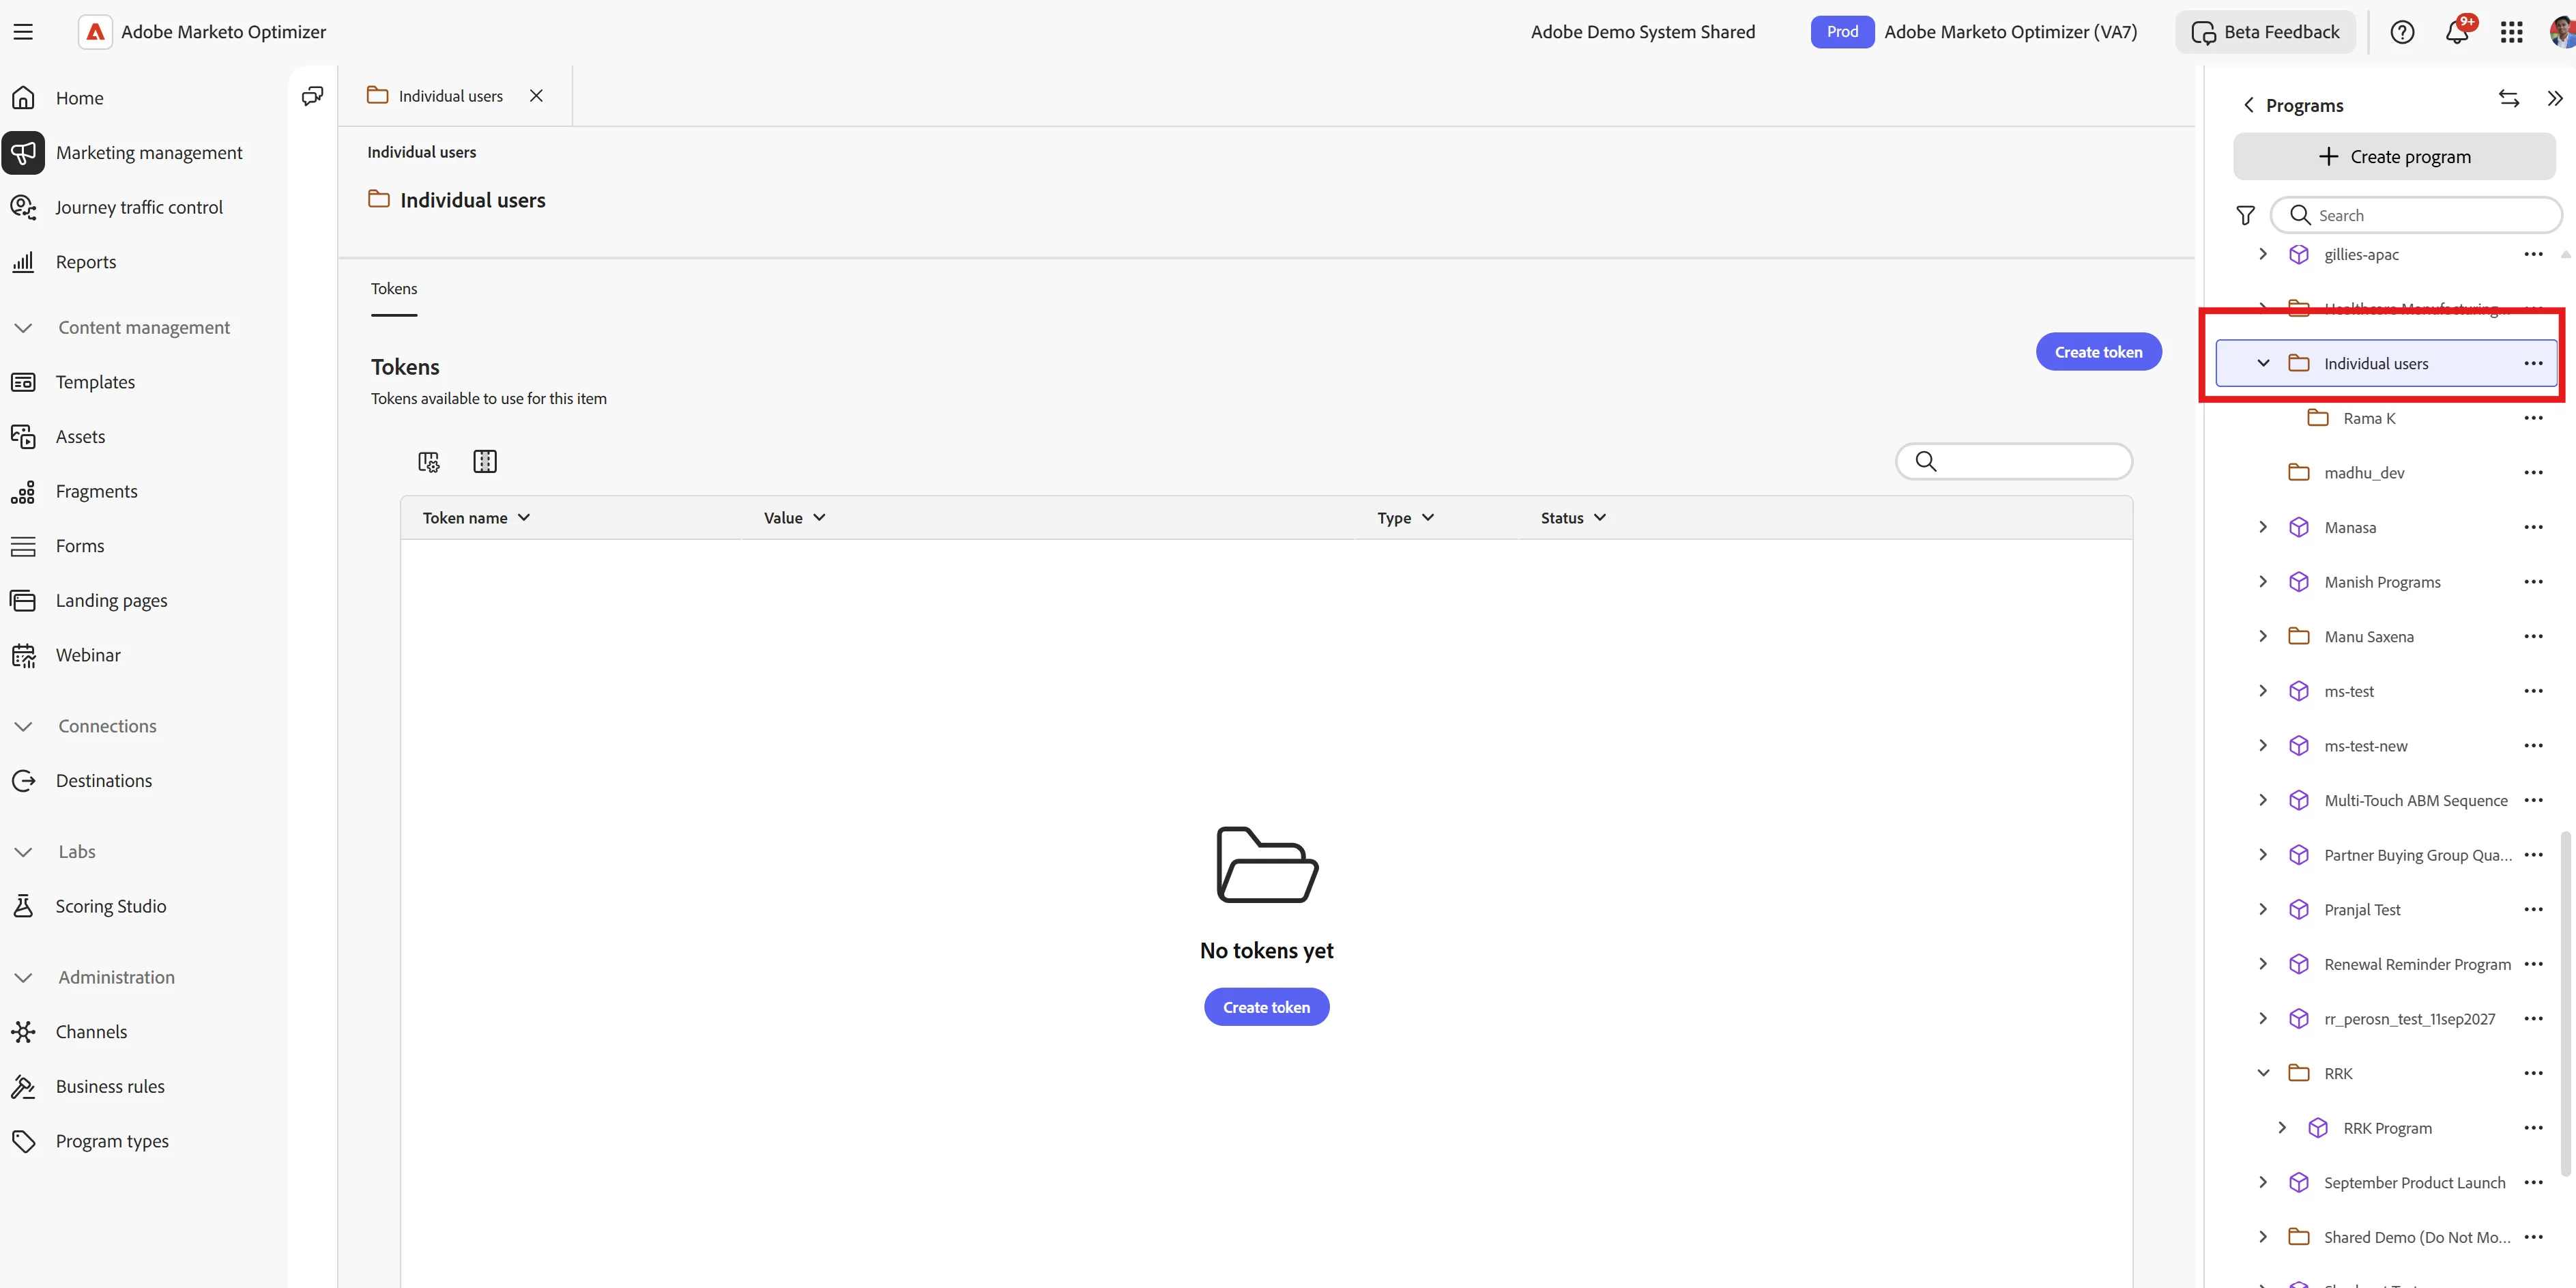Viewport: 2576px width, 1288px height.
Task: Open Journey traffic control
Action: coord(139,207)
